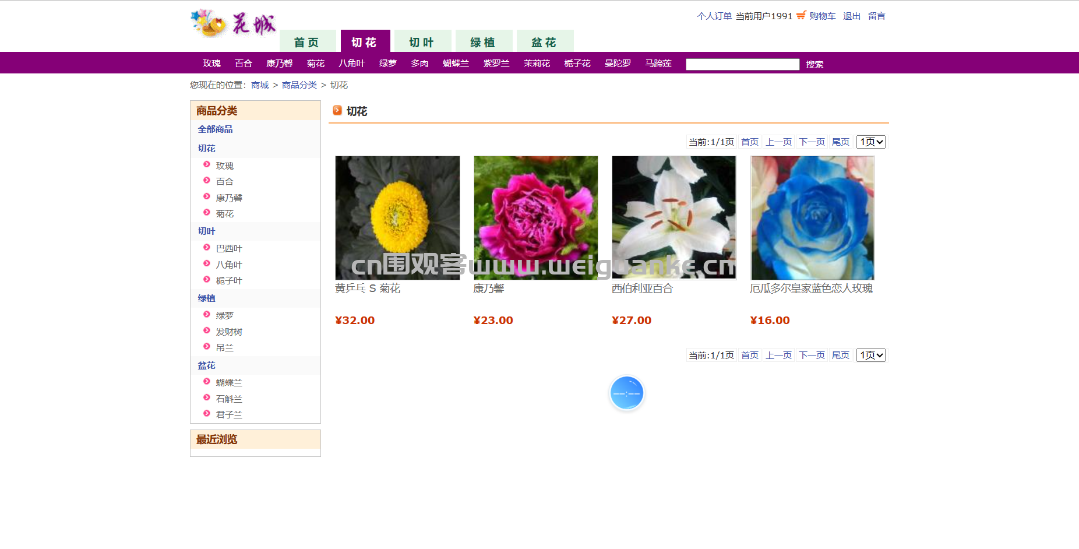Click 商品分类 in the breadcrumb
Image resolution: width=1079 pixels, height=549 pixels.
coord(299,85)
